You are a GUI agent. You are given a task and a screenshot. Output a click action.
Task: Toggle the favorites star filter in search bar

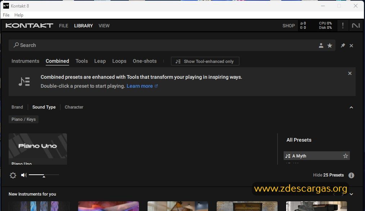(330, 46)
